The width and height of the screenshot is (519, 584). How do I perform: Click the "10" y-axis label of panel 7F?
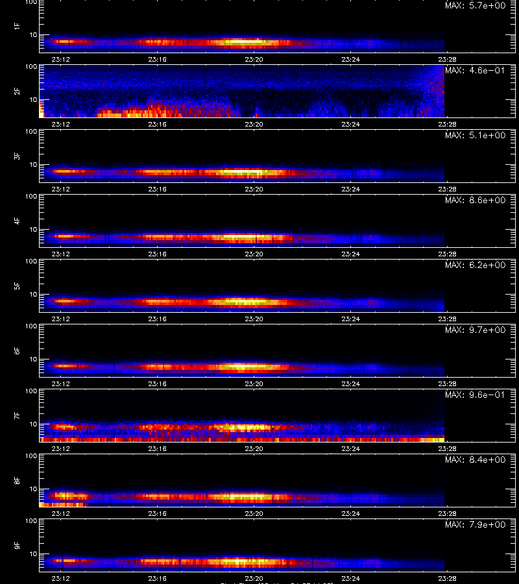(x=33, y=424)
